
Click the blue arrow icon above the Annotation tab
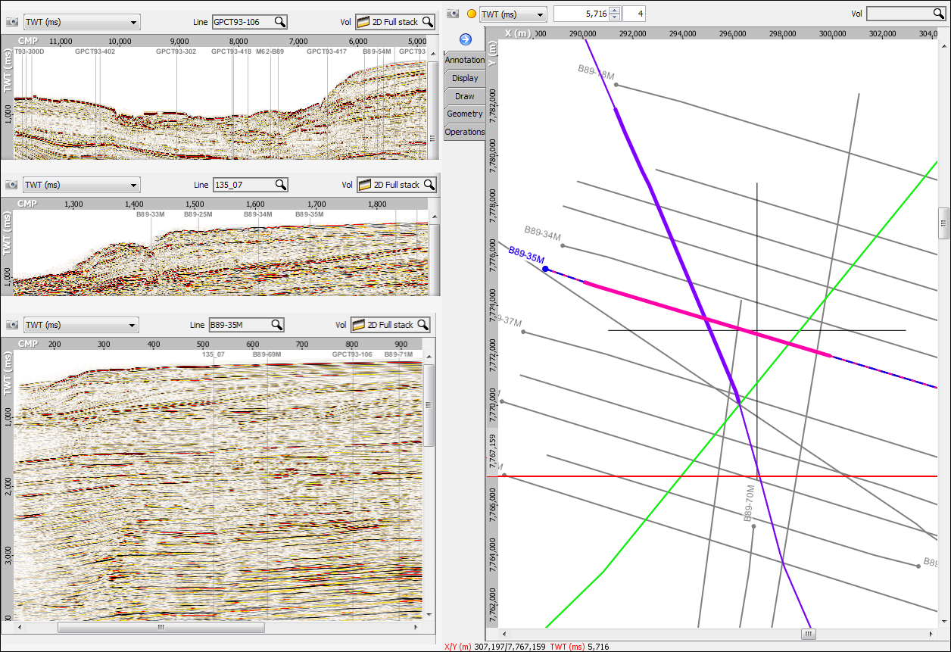click(x=465, y=39)
